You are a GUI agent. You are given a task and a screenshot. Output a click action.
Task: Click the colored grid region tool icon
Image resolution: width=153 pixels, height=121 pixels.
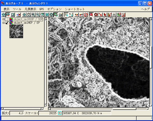tap(119, 15)
